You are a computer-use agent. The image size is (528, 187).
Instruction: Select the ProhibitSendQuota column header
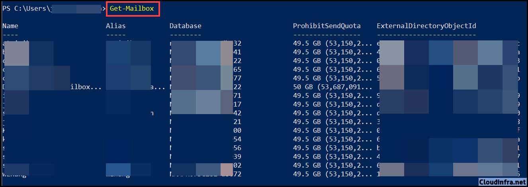tap(327, 26)
